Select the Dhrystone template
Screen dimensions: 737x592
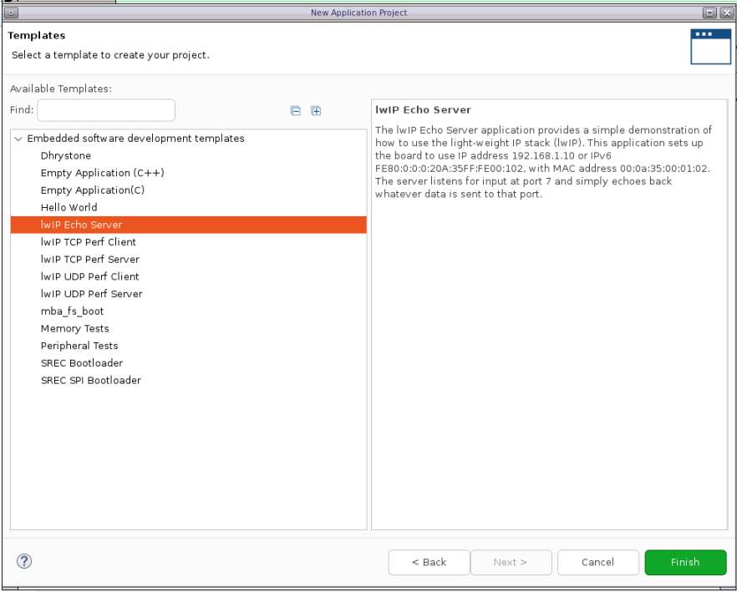(x=66, y=156)
